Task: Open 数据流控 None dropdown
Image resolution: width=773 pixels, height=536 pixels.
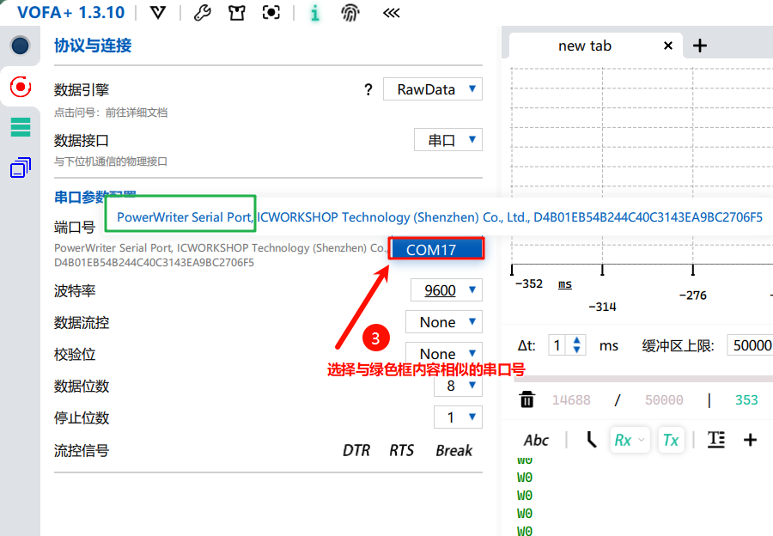Action: [x=444, y=322]
